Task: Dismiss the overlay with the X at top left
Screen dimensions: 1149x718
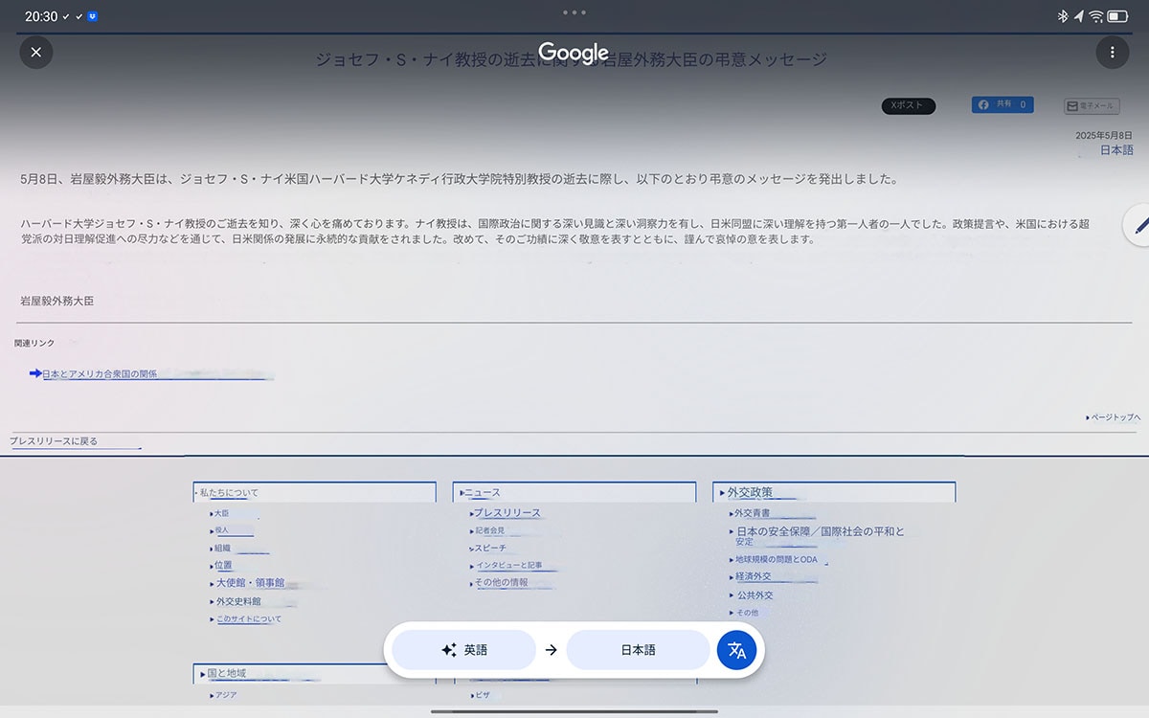Action: [x=36, y=53]
